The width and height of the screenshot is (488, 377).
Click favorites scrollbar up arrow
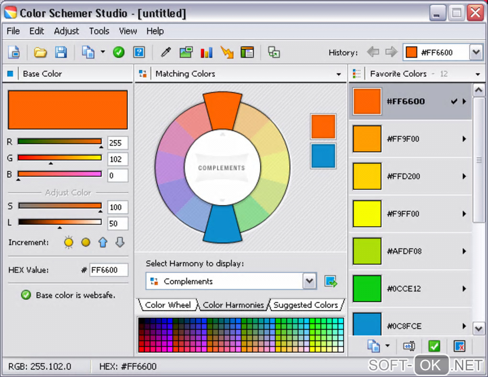click(x=478, y=91)
